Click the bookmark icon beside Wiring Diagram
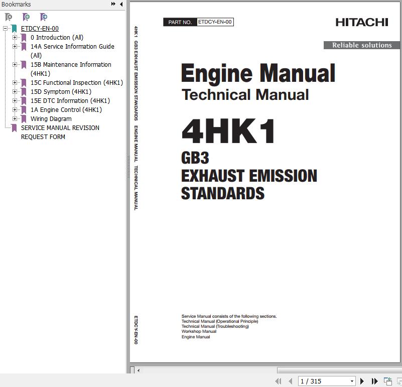This screenshot has width=402, height=387. click(x=24, y=119)
